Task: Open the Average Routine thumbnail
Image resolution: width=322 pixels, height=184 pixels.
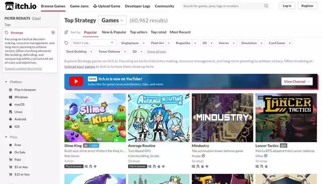Action: coord(159,118)
